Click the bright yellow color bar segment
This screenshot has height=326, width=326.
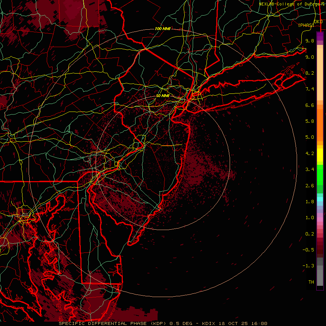click(x=320, y=155)
